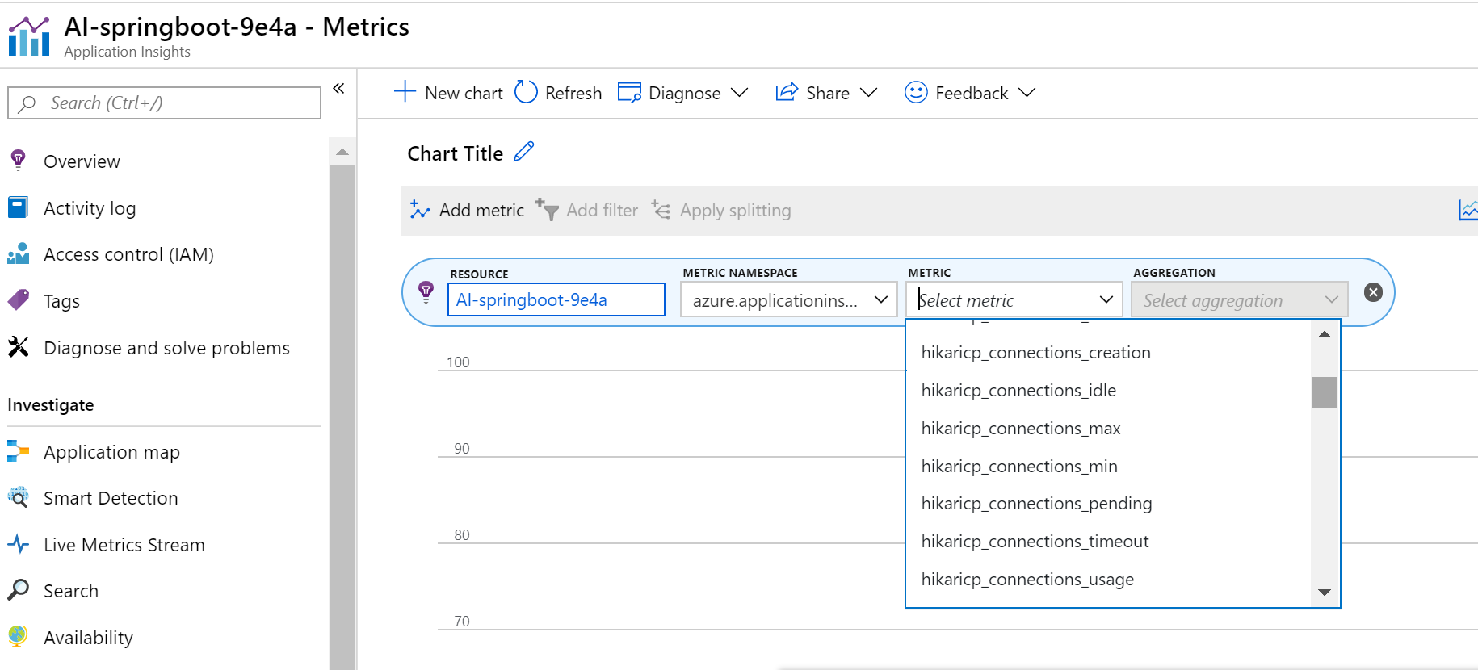Click the Feedback smiley icon
This screenshot has height=670, width=1478.
point(916,92)
